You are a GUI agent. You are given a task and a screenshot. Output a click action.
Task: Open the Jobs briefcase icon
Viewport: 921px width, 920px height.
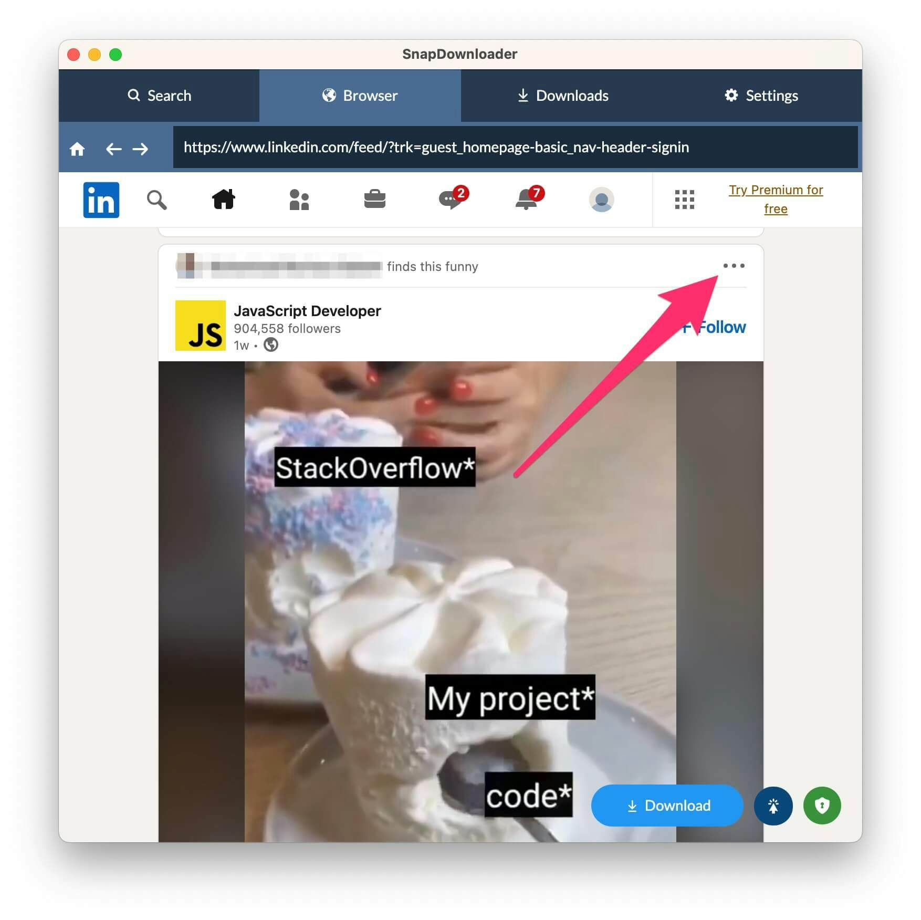coord(375,200)
